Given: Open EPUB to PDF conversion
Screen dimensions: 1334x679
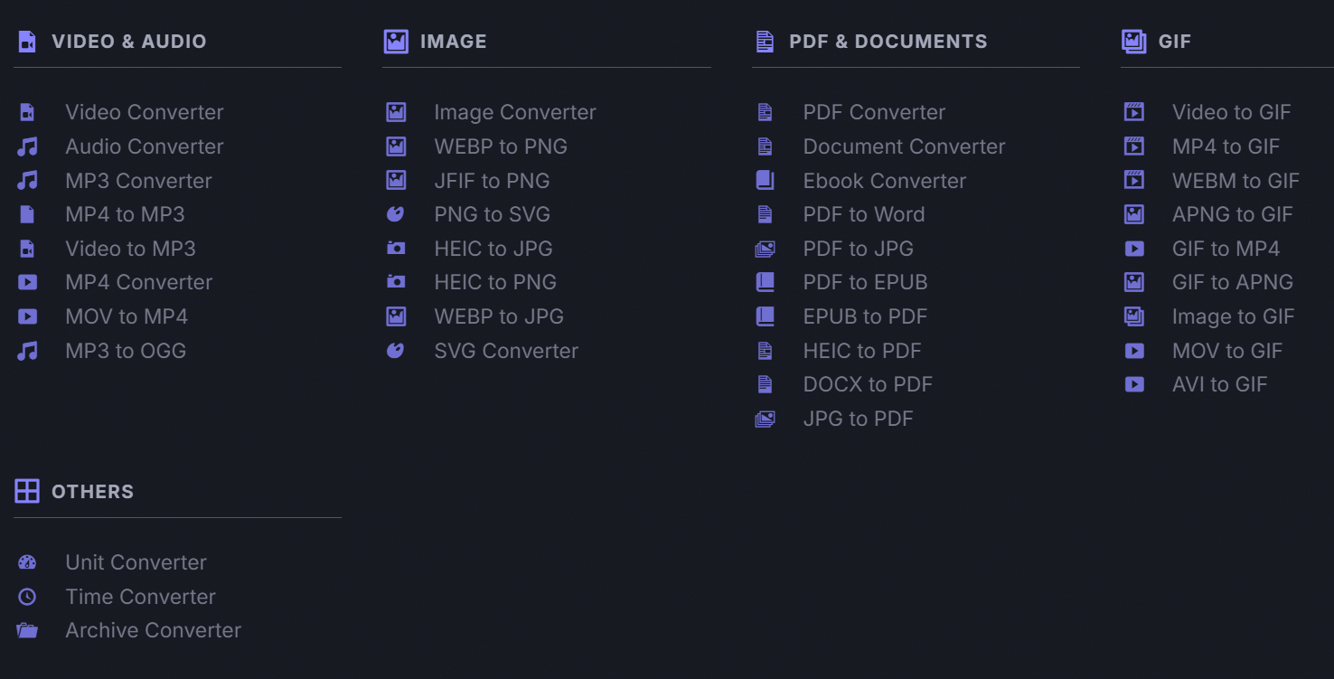Looking at the screenshot, I should click(x=865, y=316).
